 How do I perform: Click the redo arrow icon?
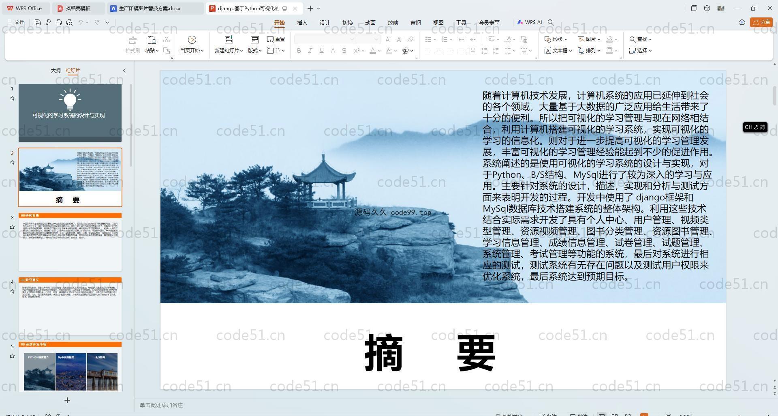(97, 22)
